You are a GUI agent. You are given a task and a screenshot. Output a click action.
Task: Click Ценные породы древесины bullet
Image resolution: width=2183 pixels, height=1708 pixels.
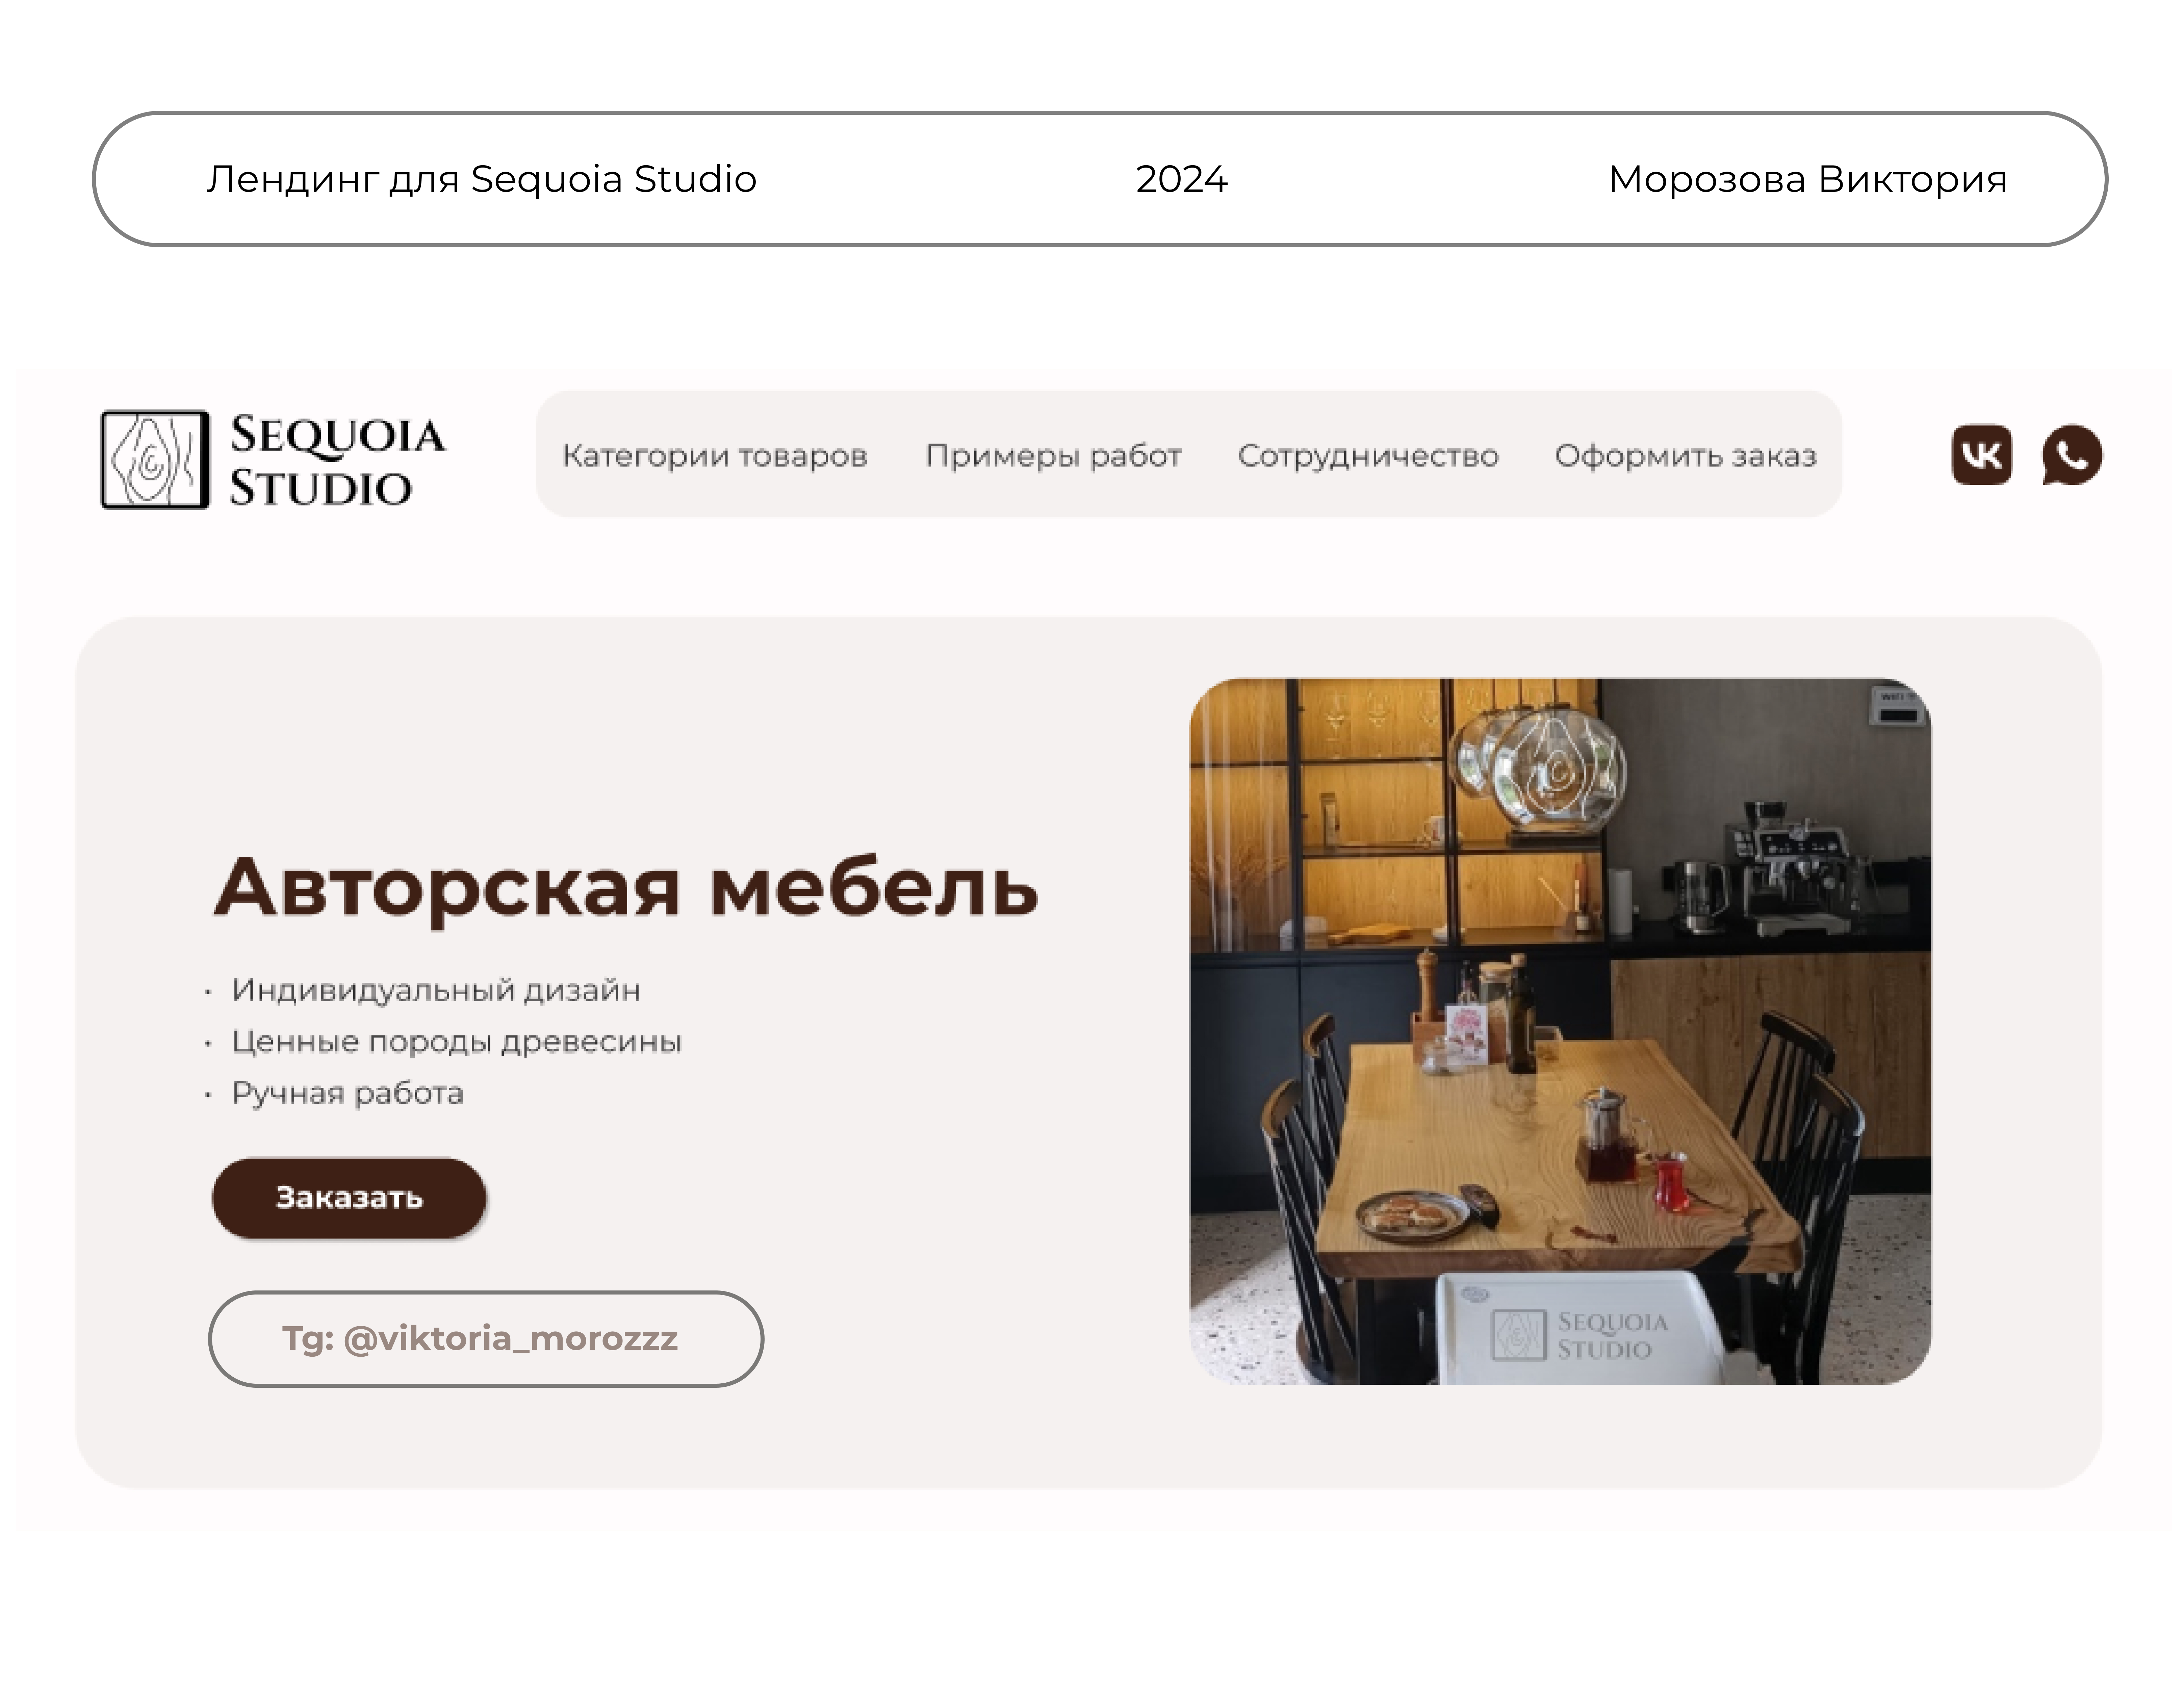456,1042
